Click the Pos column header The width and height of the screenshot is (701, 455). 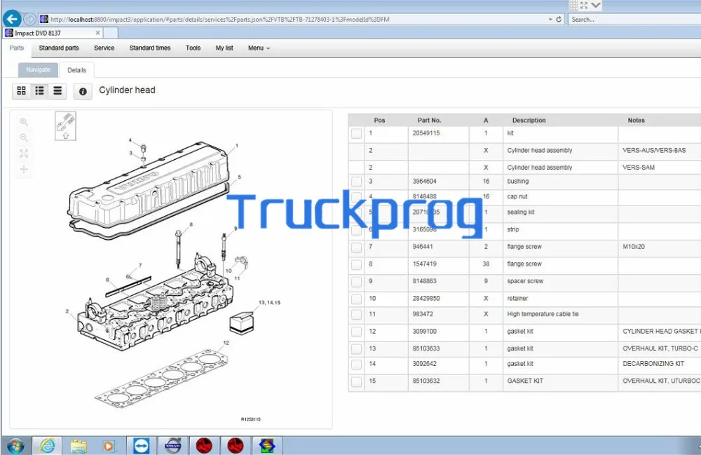click(x=379, y=120)
